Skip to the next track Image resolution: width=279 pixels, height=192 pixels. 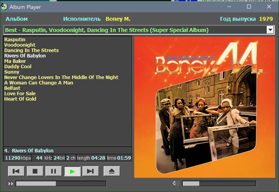tap(91, 171)
